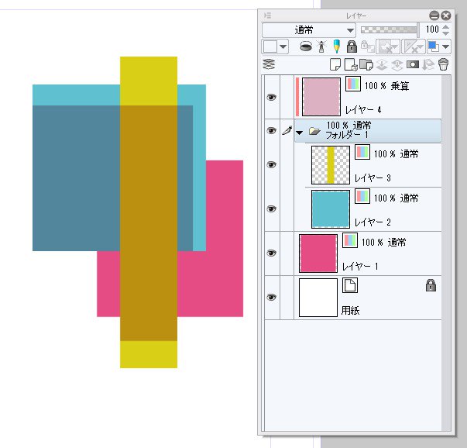
Task: Click the expression color icon of レイヤー 3
Action: 362,152
